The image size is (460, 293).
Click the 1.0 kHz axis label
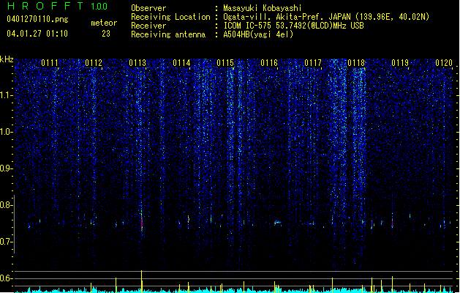(x=6, y=132)
